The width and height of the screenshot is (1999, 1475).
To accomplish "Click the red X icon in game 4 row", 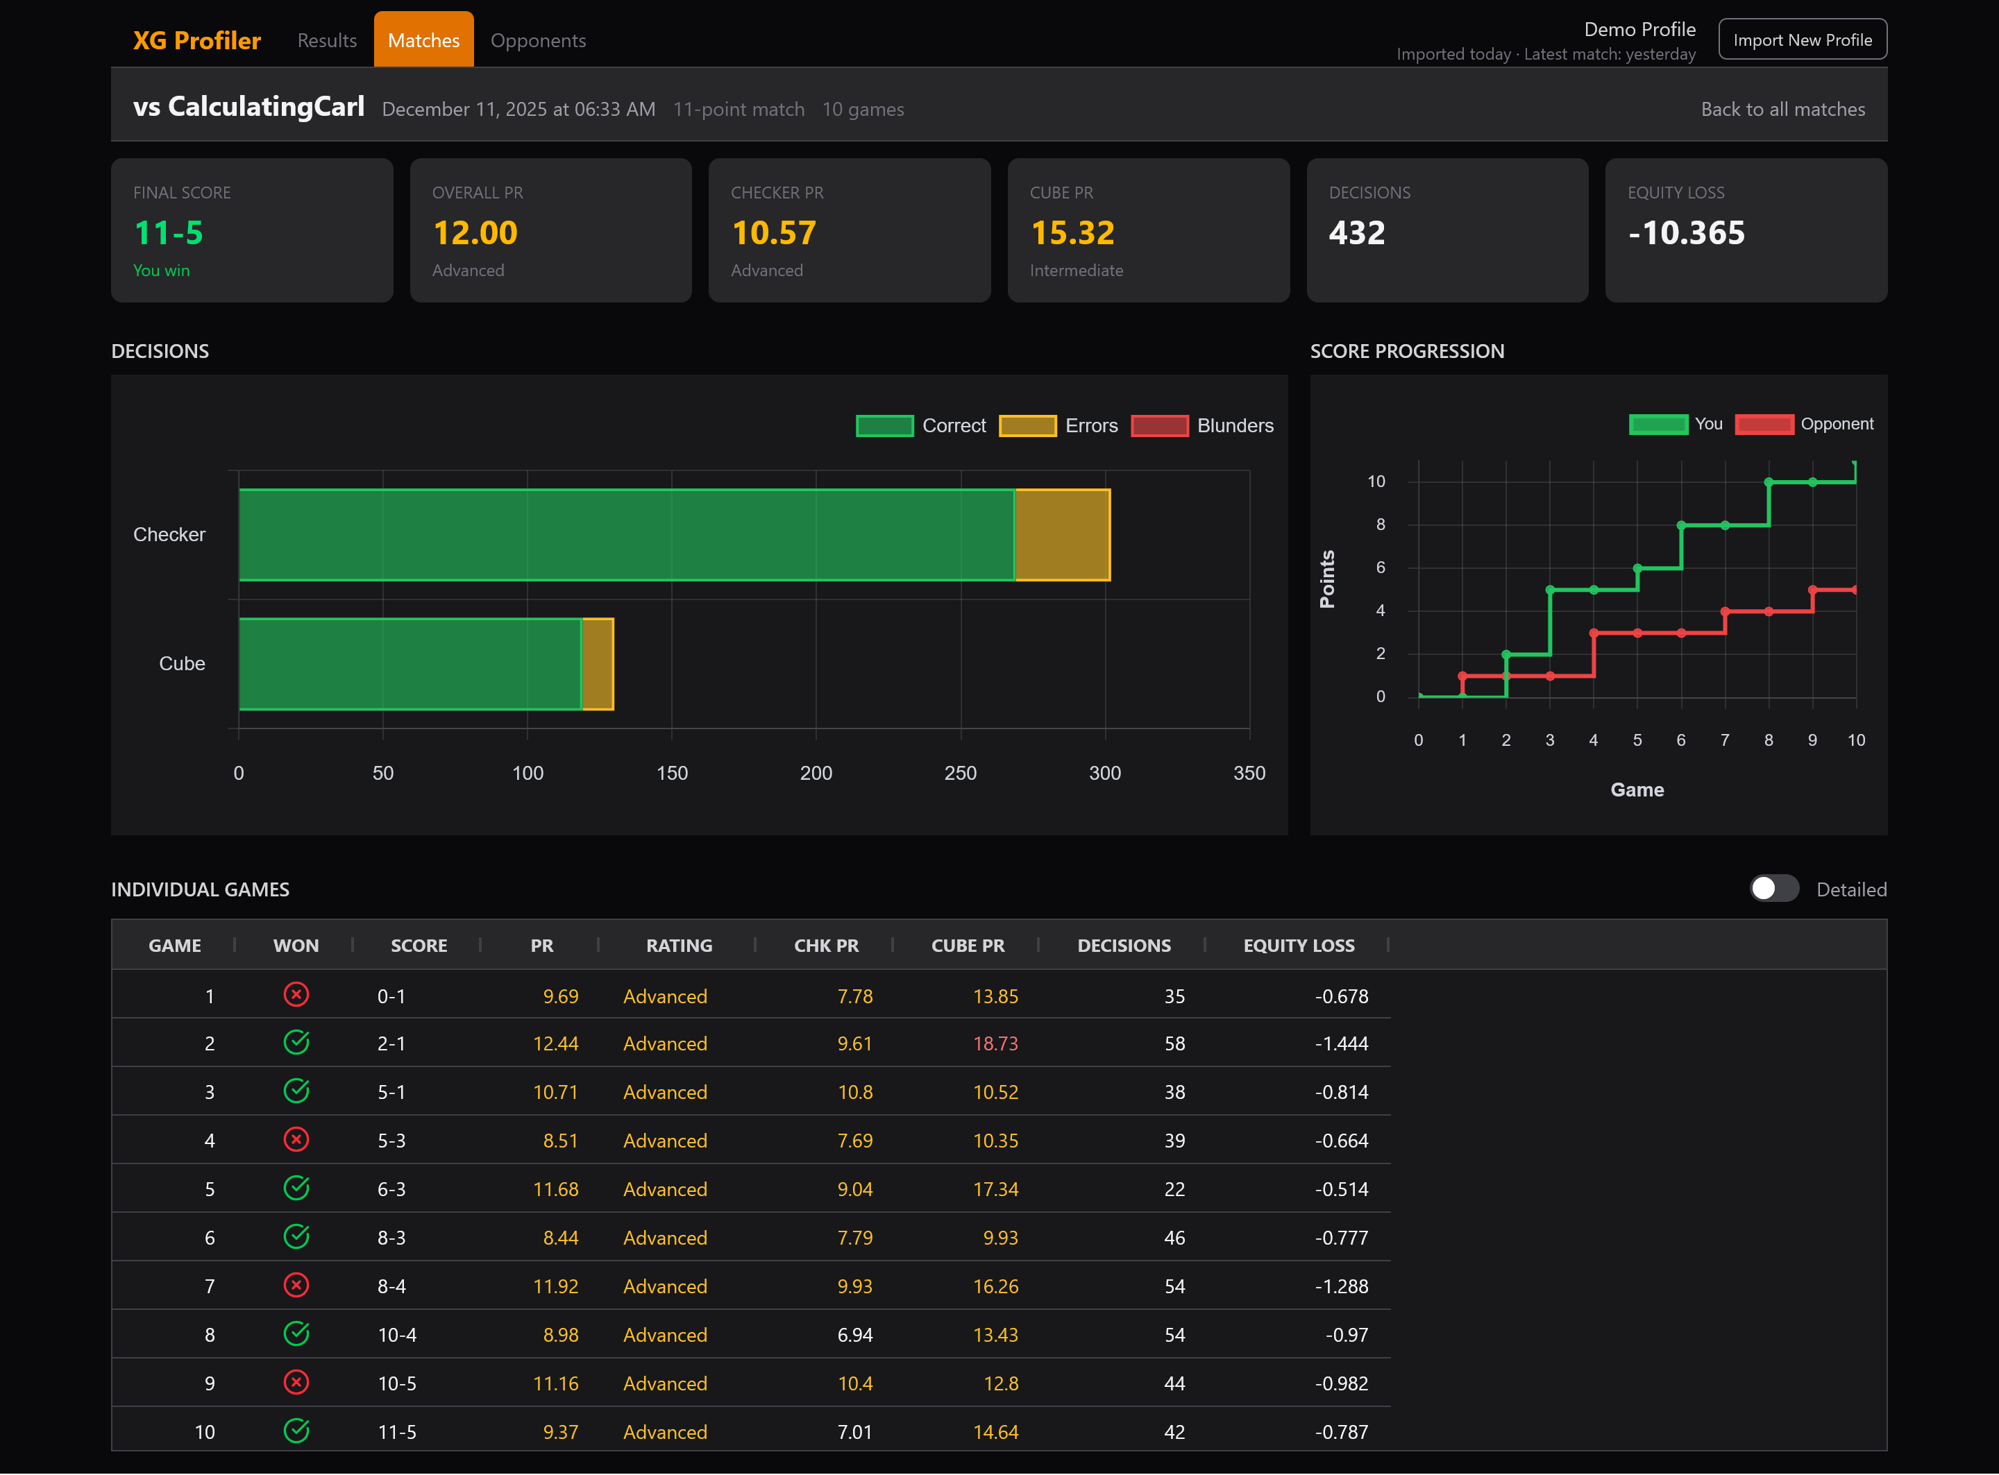I will coord(296,1139).
